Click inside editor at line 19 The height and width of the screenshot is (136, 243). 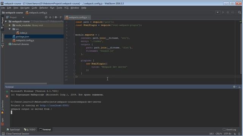click(155, 80)
